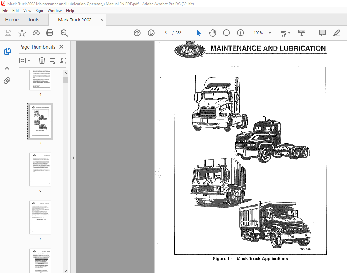Close the Mack Truck 2002 document tab
The width and height of the screenshot is (347, 273).
point(102,20)
